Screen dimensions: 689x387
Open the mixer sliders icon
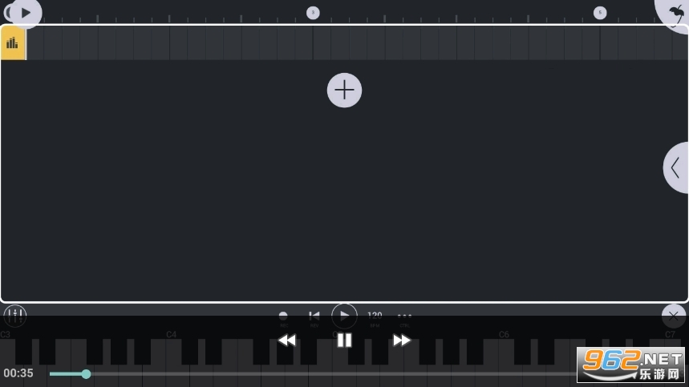pyautogui.click(x=15, y=315)
